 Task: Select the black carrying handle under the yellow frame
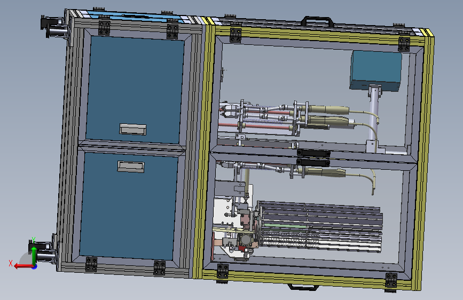[303, 287]
